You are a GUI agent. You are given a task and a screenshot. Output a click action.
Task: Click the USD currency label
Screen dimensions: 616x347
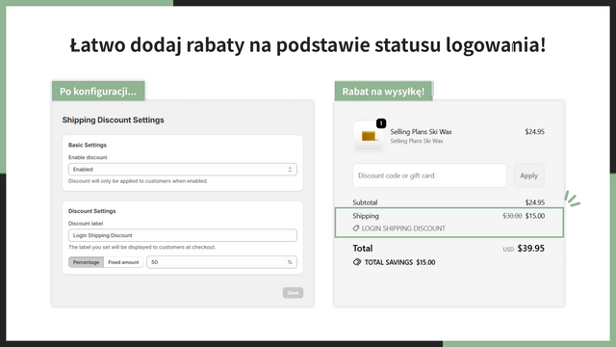point(508,250)
